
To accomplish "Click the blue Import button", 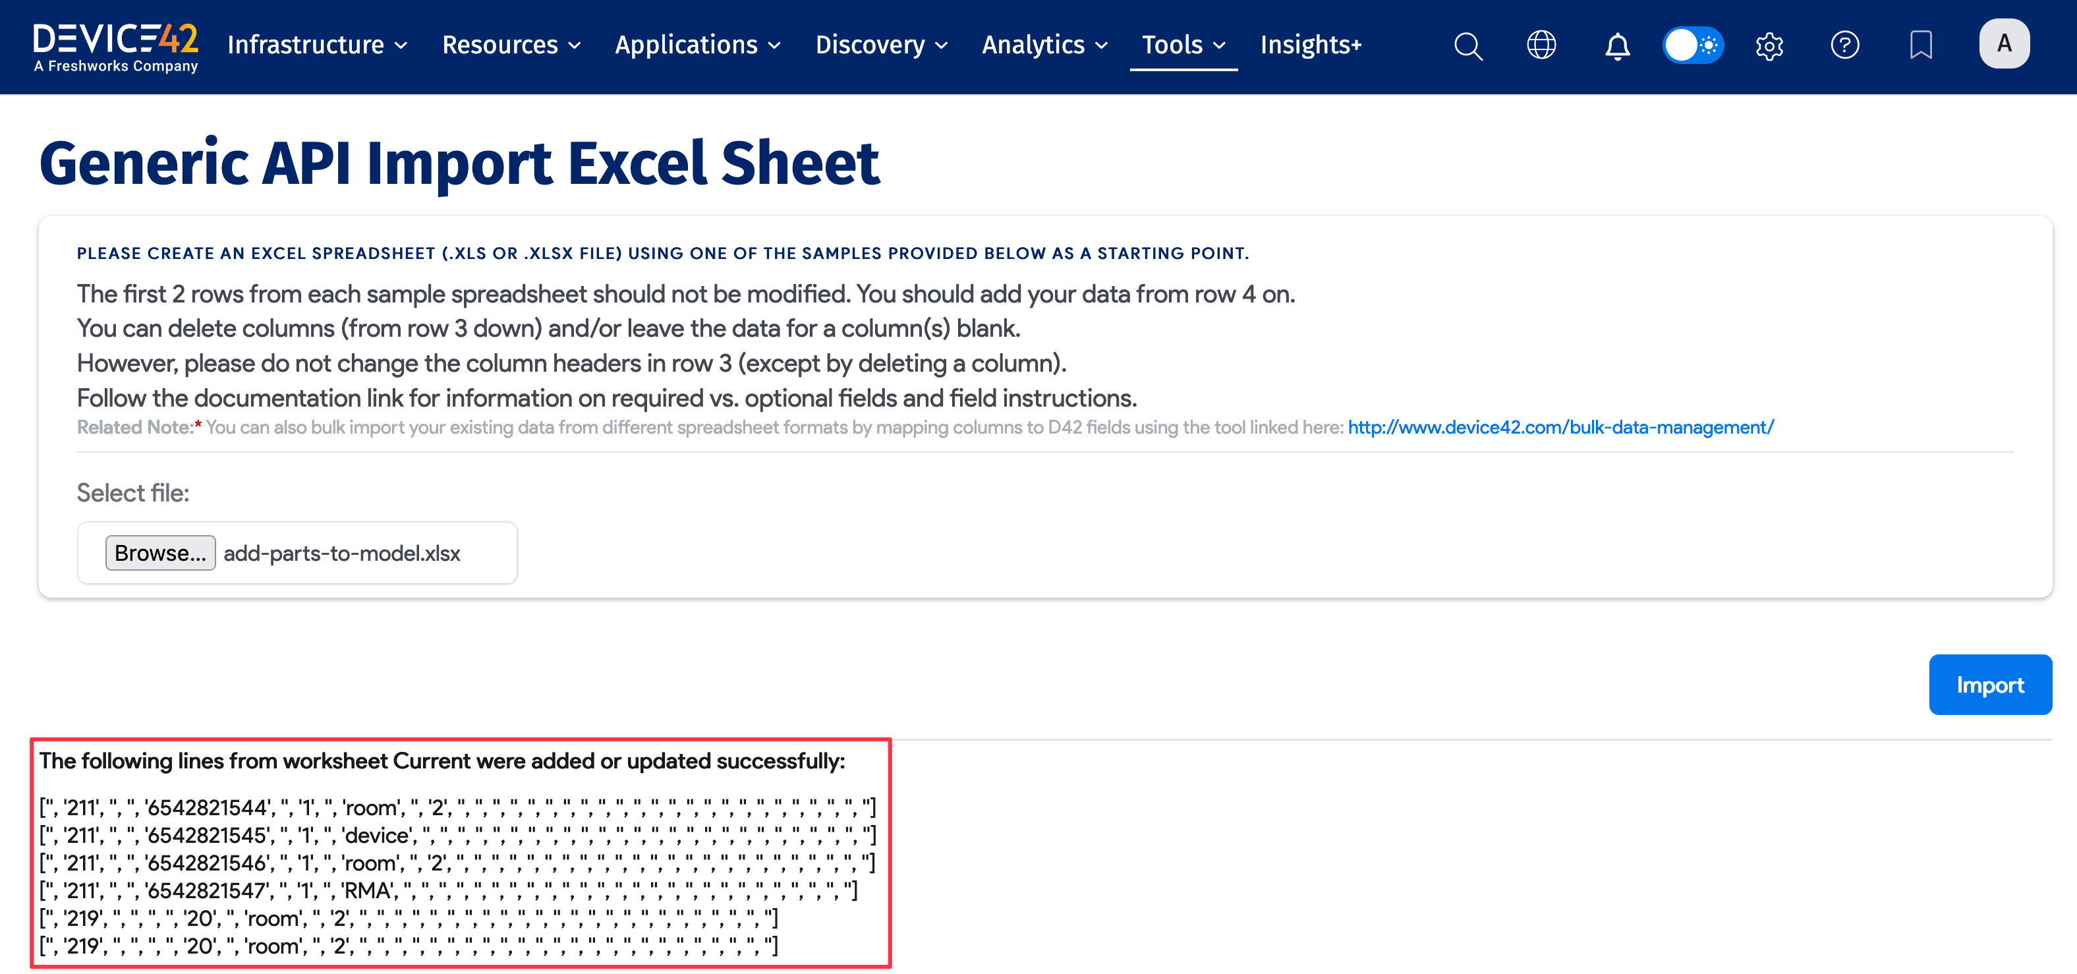I will point(1989,685).
